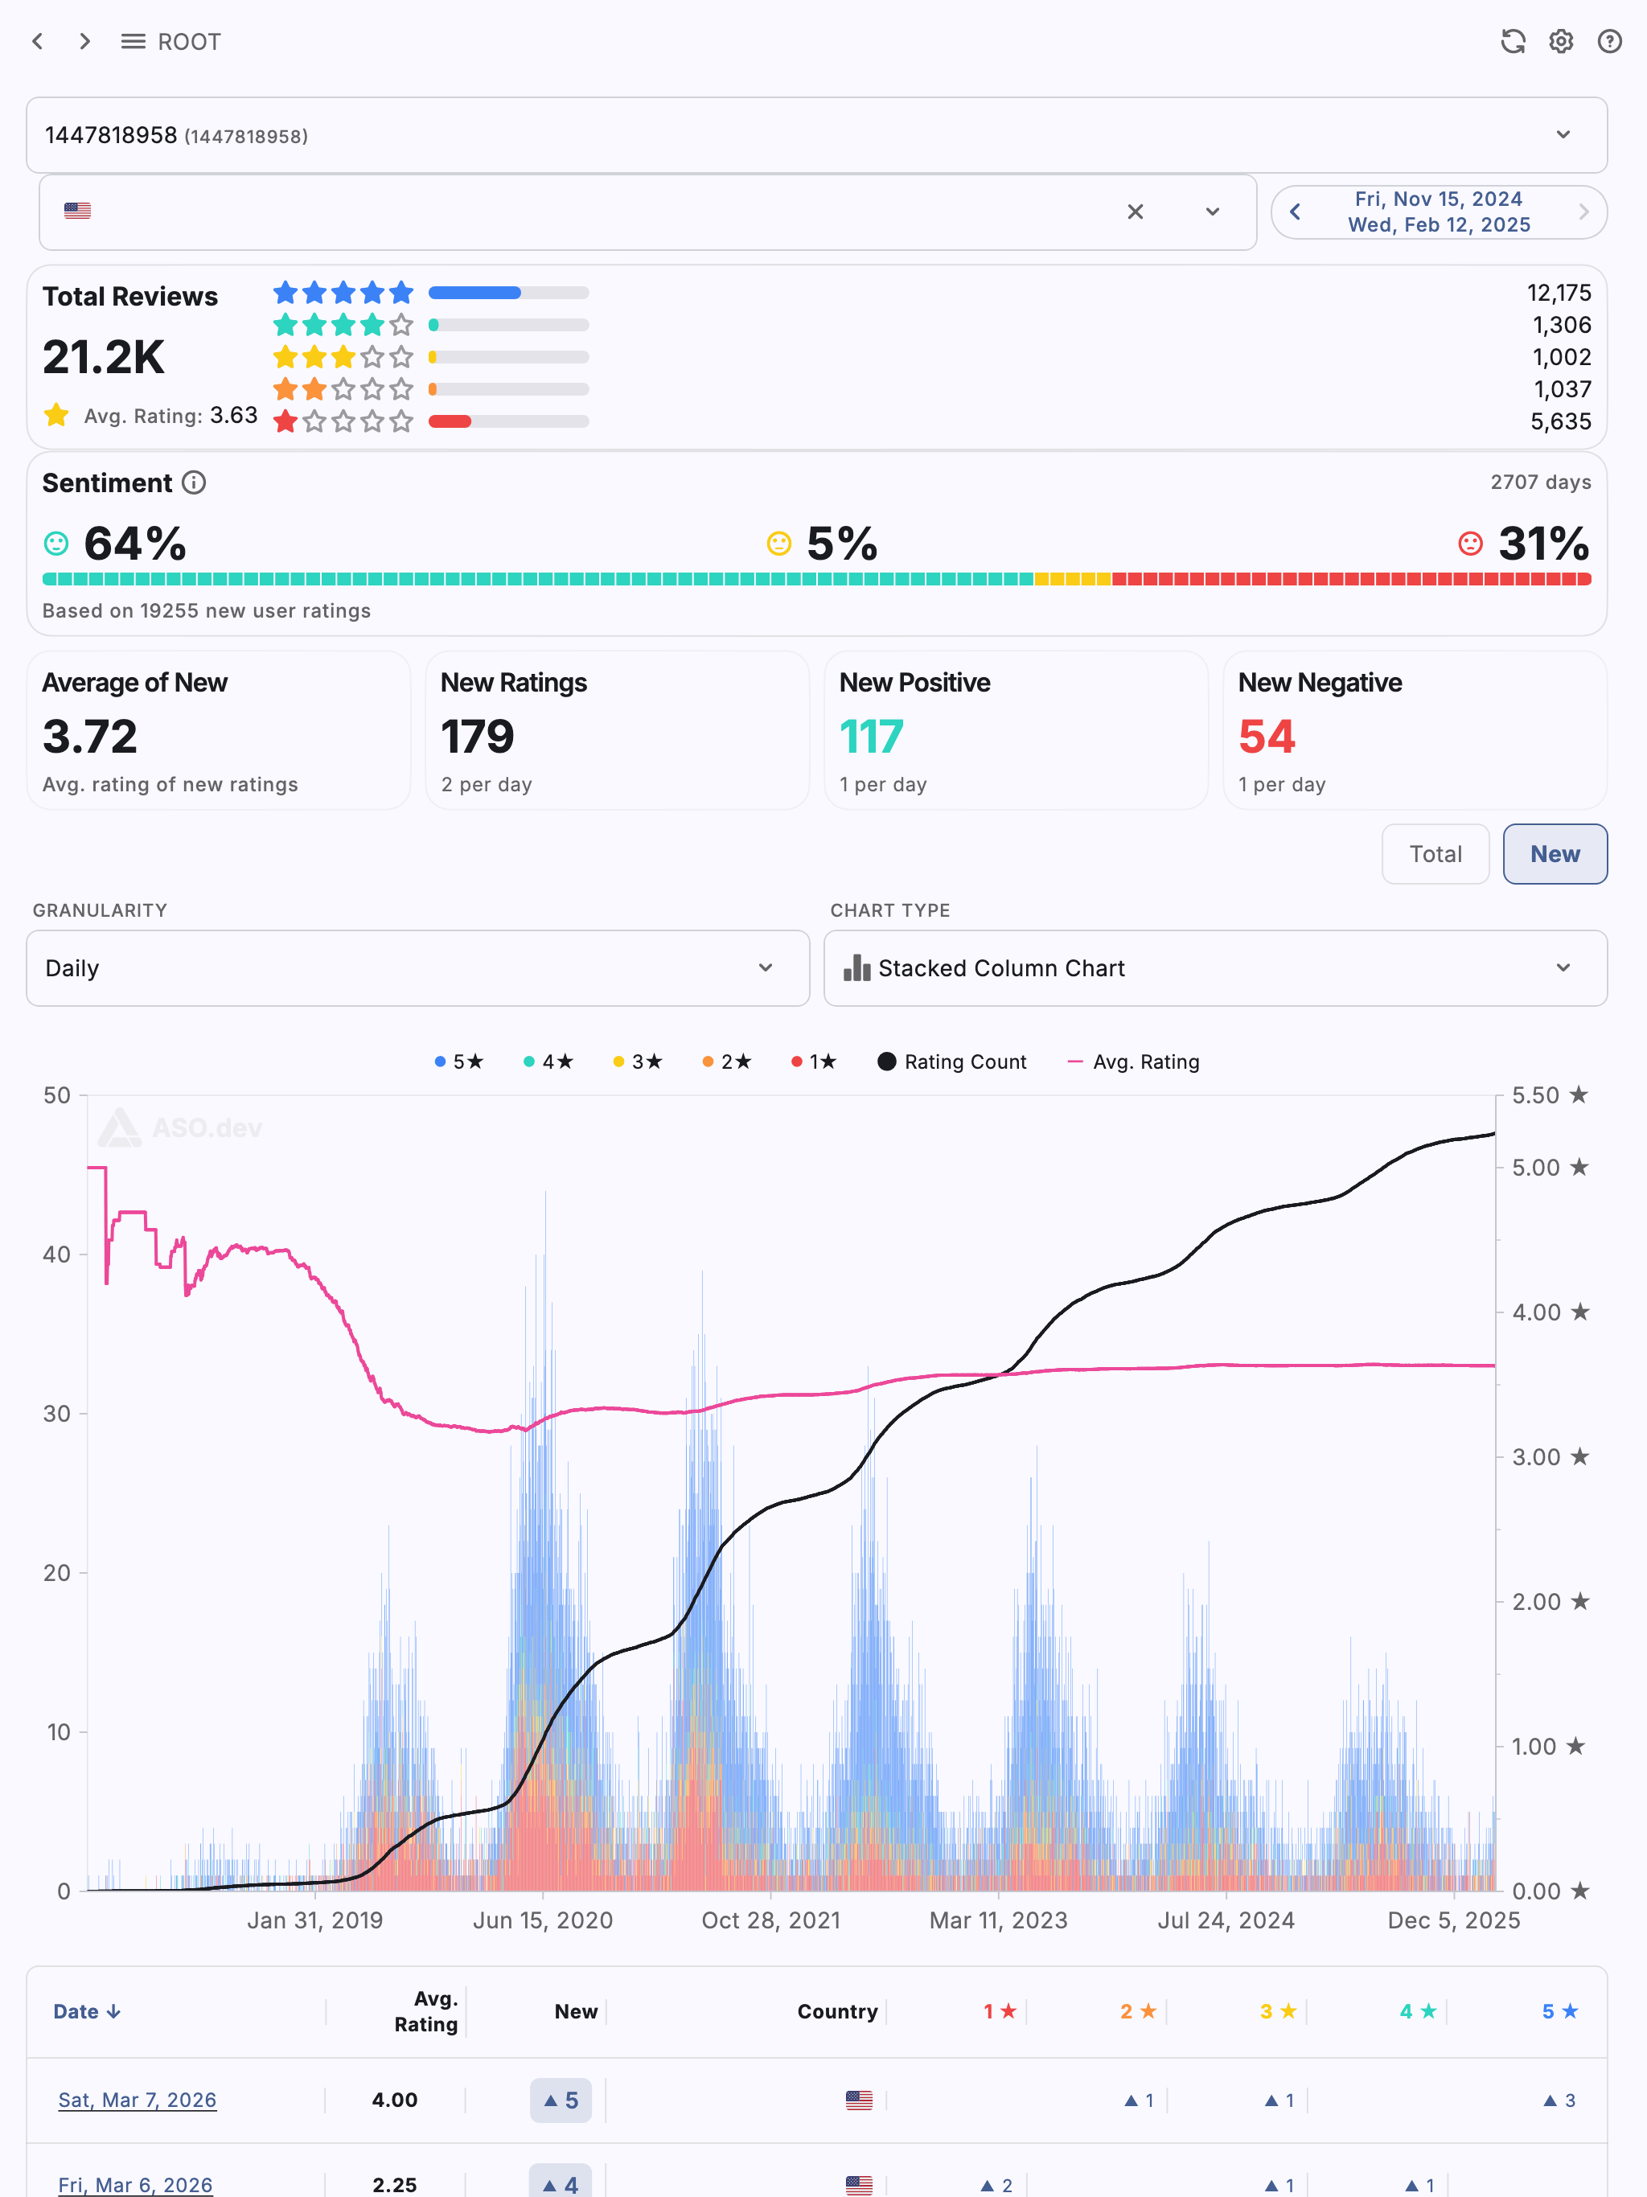Click the New Positive 117 card

click(1017, 730)
